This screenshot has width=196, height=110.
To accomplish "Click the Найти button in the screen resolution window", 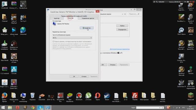I will (122, 26).
